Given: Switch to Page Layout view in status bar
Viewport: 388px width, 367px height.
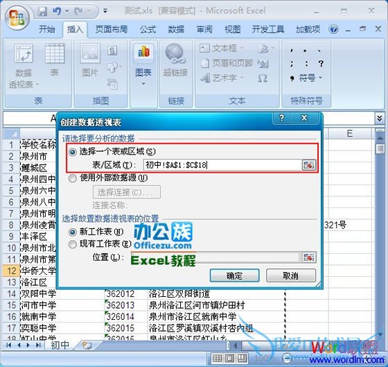Looking at the screenshot, I should [x=229, y=358].
